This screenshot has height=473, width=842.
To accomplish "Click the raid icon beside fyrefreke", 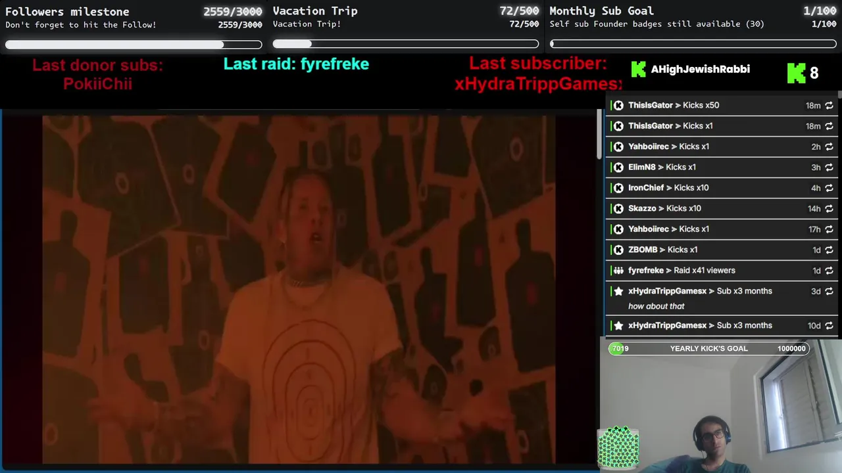I will point(618,270).
